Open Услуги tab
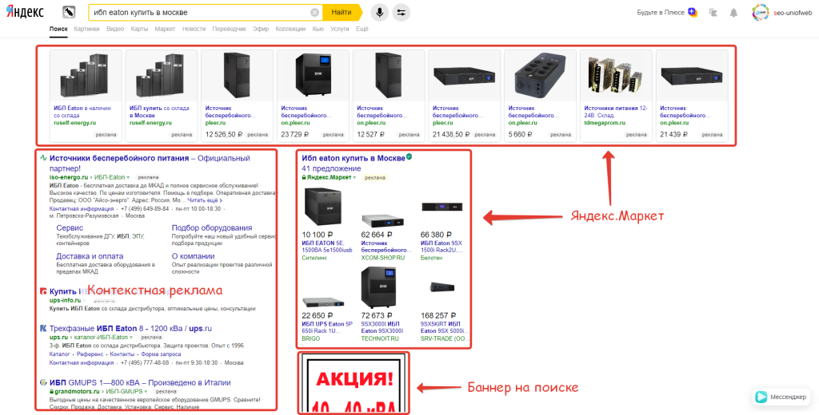This screenshot has width=819, height=415. click(x=339, y=30)
